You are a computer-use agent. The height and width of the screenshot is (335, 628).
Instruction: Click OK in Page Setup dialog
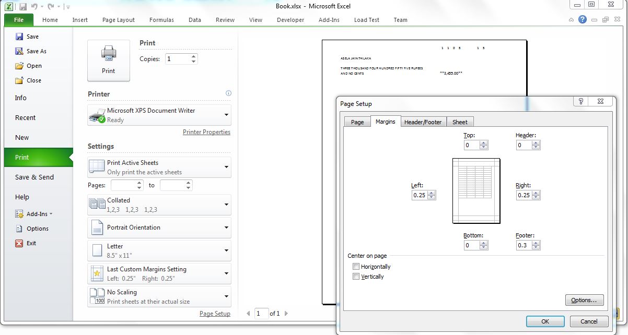coord(545,321)
